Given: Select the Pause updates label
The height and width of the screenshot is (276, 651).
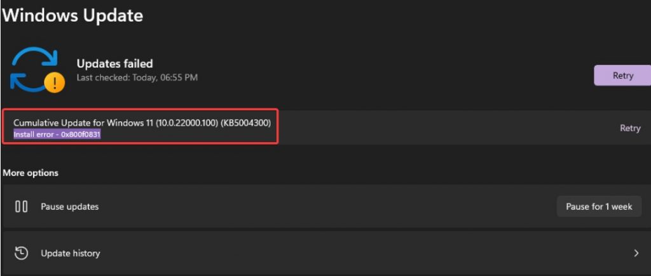Looking at the screenshot, I should (70, 206).
